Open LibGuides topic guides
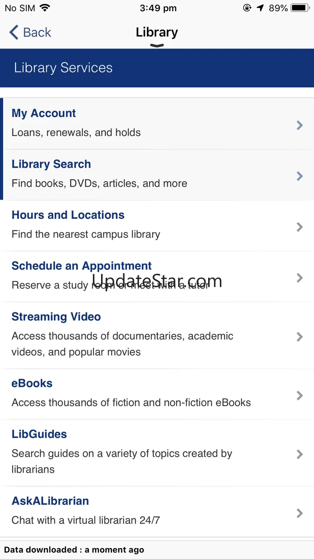The width and height of the screenshot is (314, 559). pos(157,453)
